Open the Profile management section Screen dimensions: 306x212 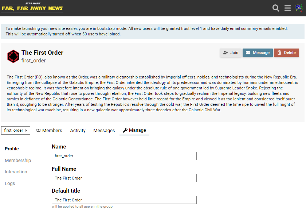tap(12, 149)
